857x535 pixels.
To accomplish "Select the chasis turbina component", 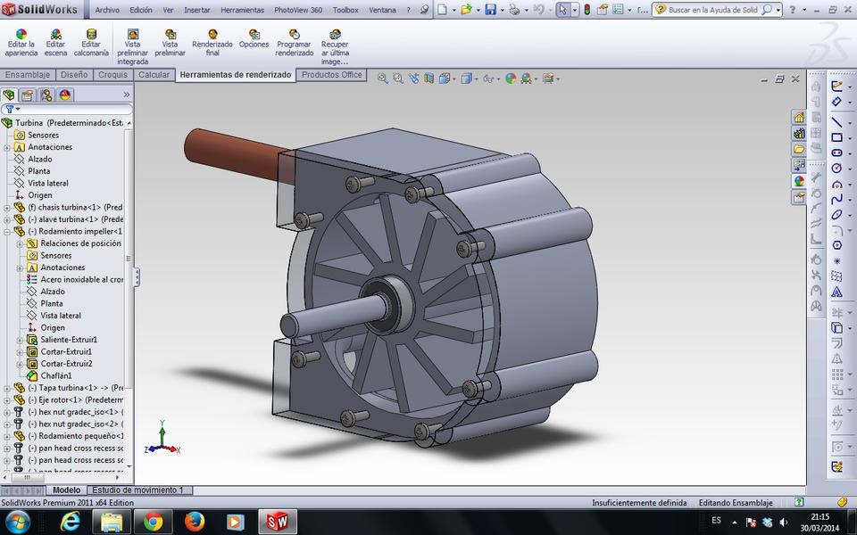I will pos(71,207).
